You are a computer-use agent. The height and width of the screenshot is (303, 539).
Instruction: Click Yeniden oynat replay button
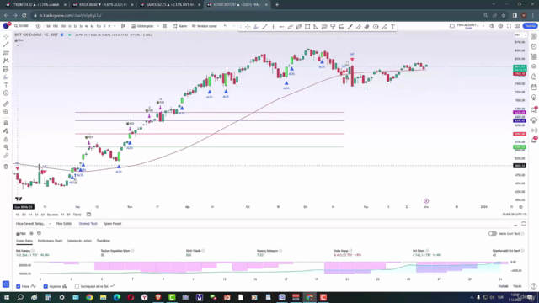(x=205, y=26)
